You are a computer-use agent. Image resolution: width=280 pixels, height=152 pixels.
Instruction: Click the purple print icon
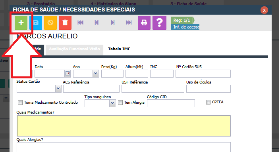point(144,23)
